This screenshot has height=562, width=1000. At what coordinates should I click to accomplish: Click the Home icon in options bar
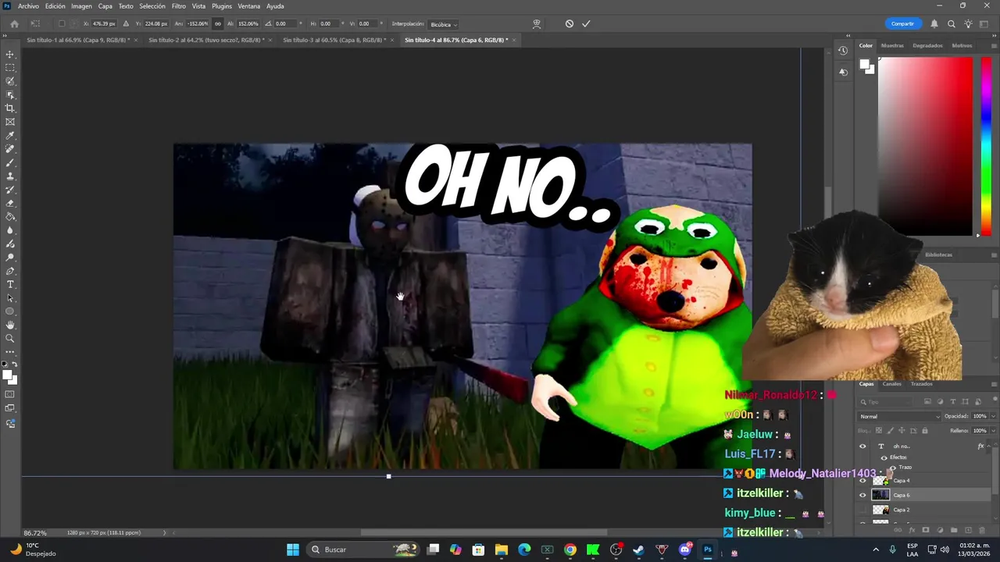pos(14,23)
